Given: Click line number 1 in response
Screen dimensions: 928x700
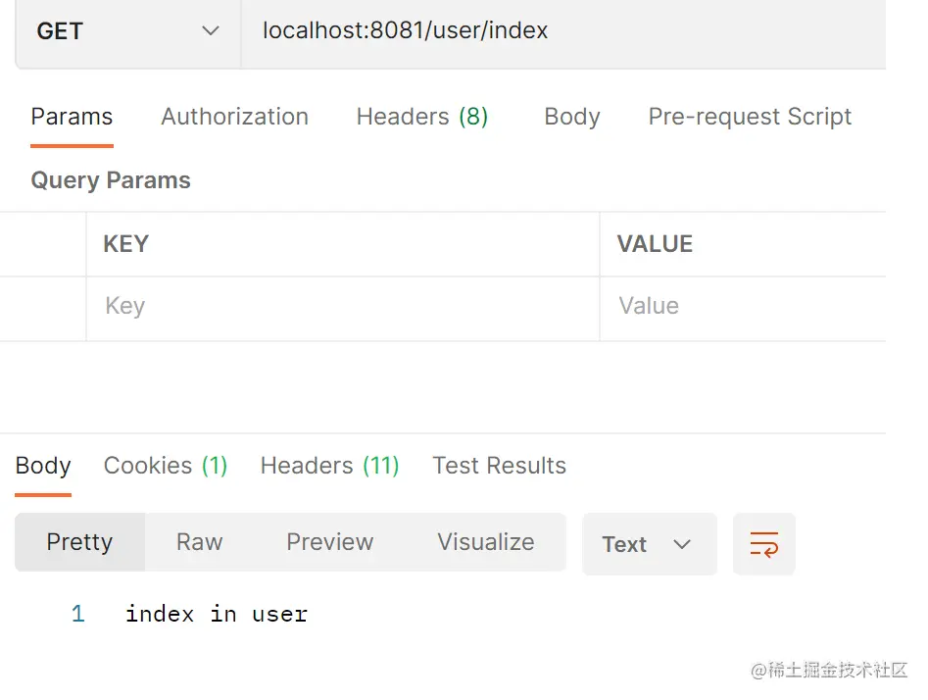Looking at the screenshot, I should (x=78, y=614).
